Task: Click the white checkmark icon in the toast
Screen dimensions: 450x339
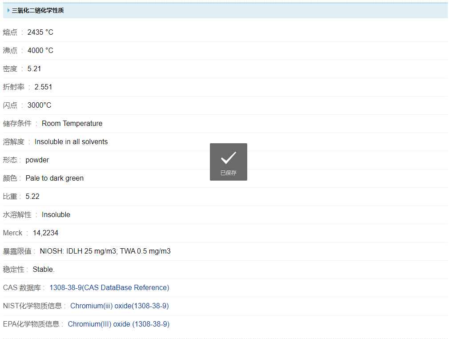Action: coord(228,157)
